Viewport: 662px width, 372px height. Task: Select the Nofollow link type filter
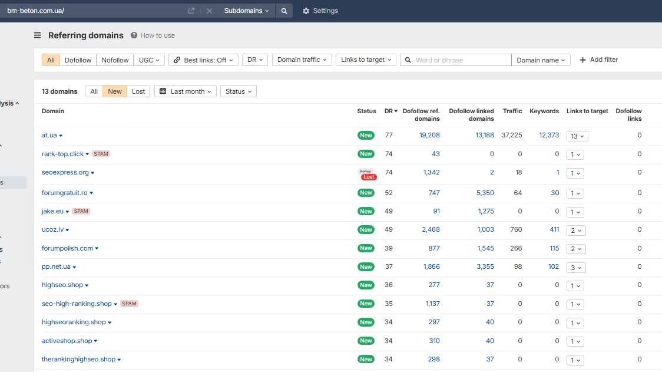coord(115,60)
